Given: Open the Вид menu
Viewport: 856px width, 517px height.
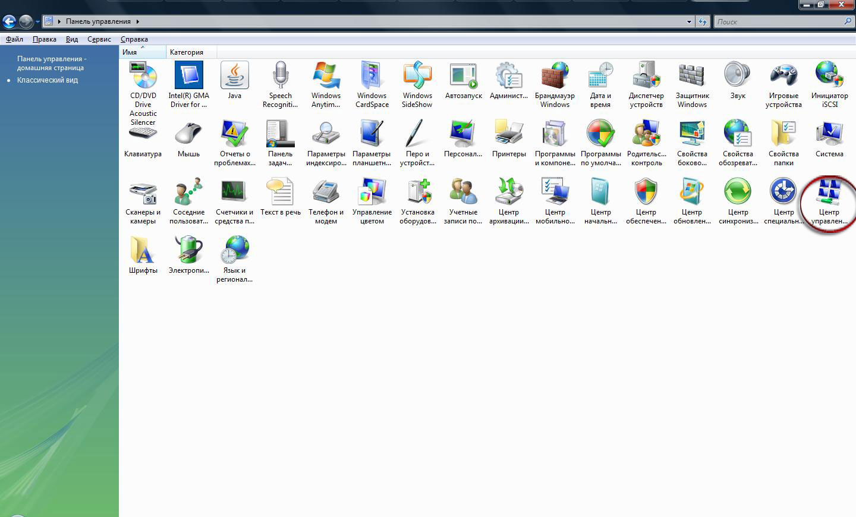Looking at the screenshot, I should tap(72, 39).
